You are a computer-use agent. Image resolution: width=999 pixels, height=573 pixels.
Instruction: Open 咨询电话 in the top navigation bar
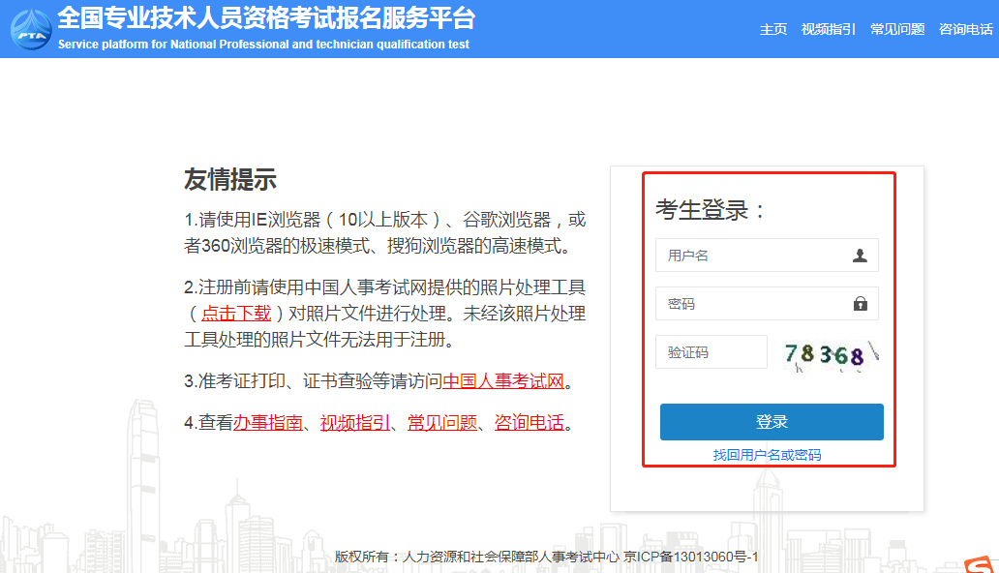click(965, 29)
